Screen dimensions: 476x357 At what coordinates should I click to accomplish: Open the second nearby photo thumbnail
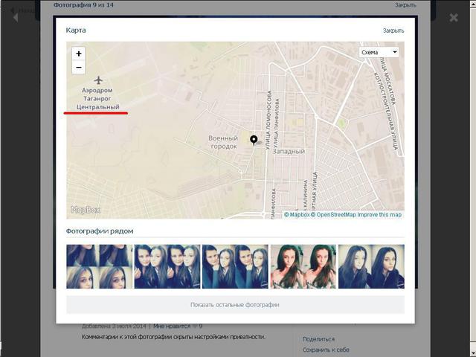[167, 266]
